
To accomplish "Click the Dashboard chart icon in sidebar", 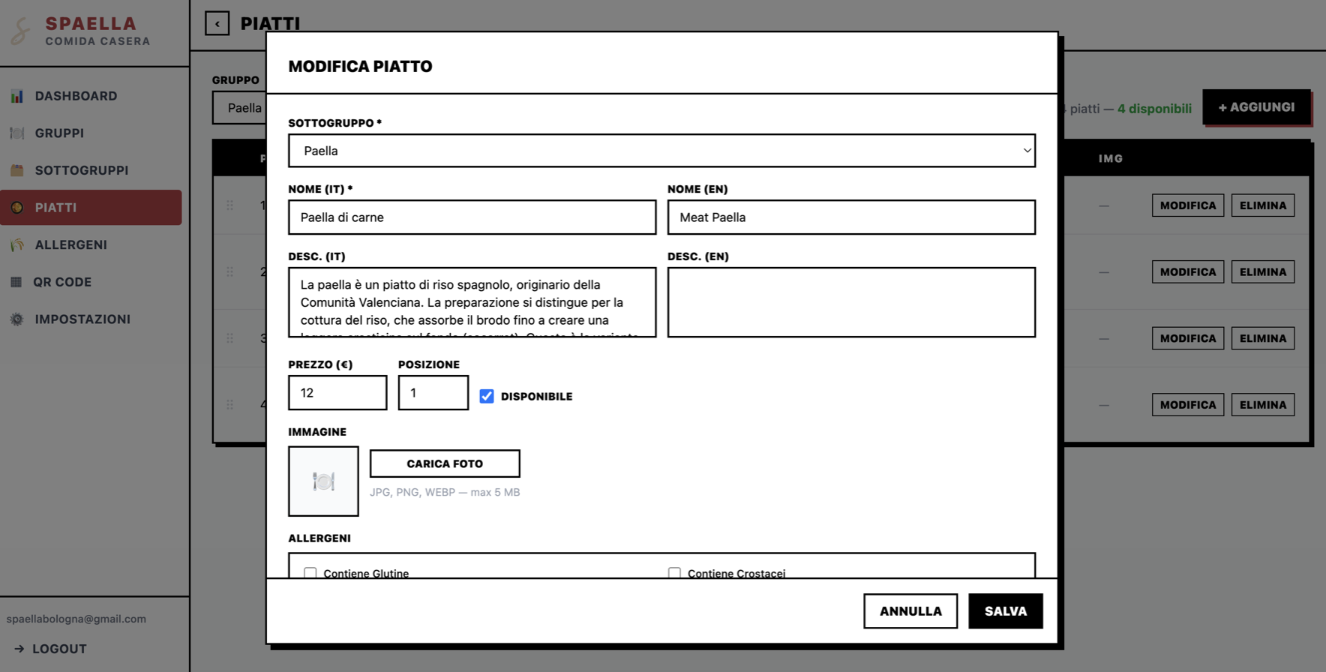I will pyautogui.click(x=16, y=96).
